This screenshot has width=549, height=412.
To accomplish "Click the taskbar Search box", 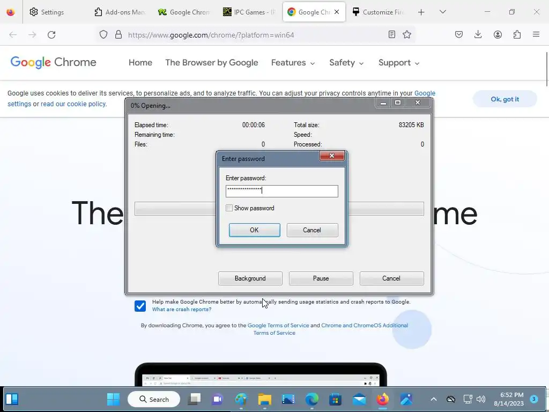I will tap(154, 399).
